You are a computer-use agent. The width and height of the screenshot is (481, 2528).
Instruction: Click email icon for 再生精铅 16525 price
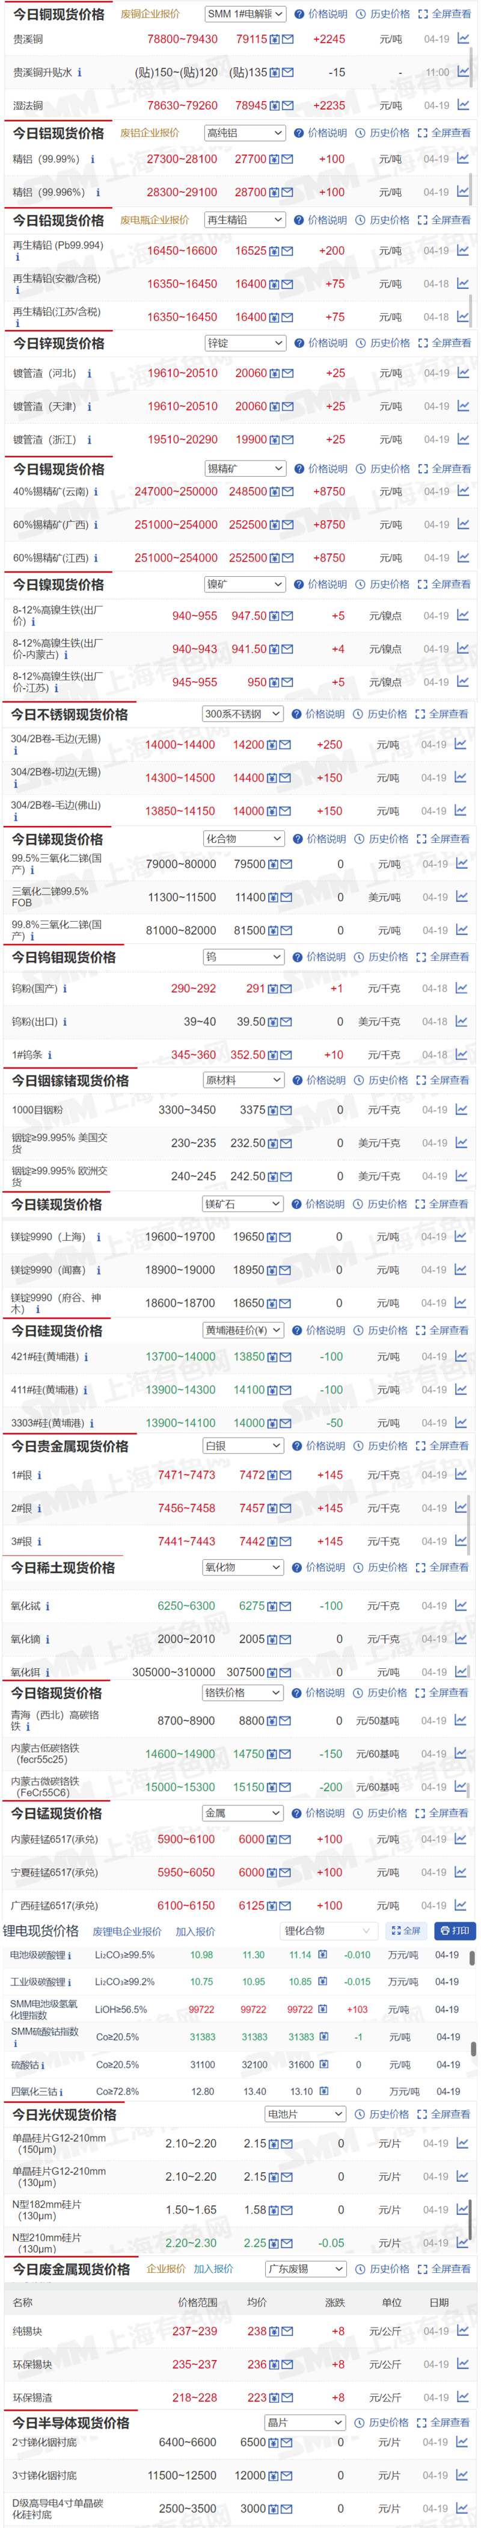click(x=288, y=251)
